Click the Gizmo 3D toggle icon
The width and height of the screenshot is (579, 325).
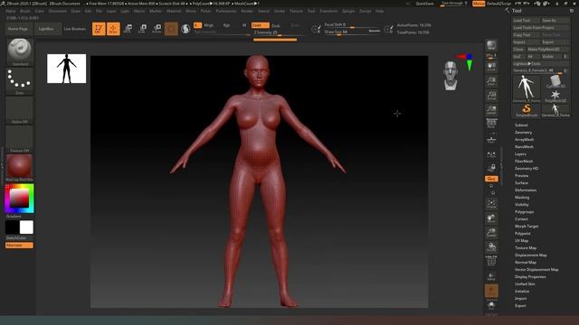[x=171, y=29]
